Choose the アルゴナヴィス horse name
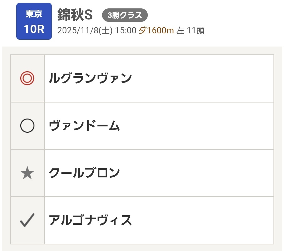 click(90, 220)
